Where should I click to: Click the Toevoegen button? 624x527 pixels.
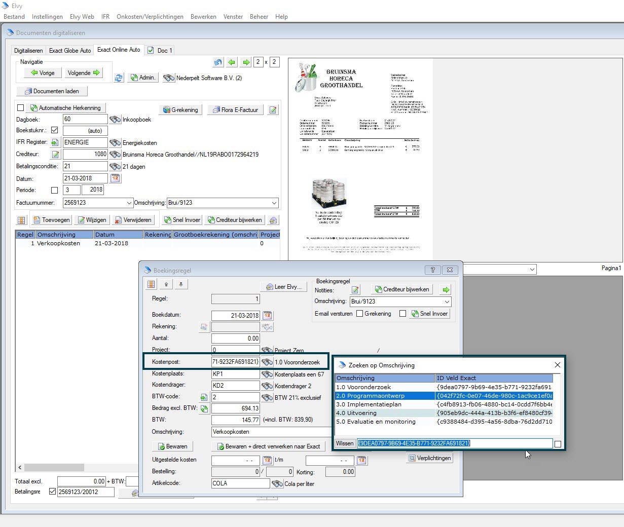52,220
